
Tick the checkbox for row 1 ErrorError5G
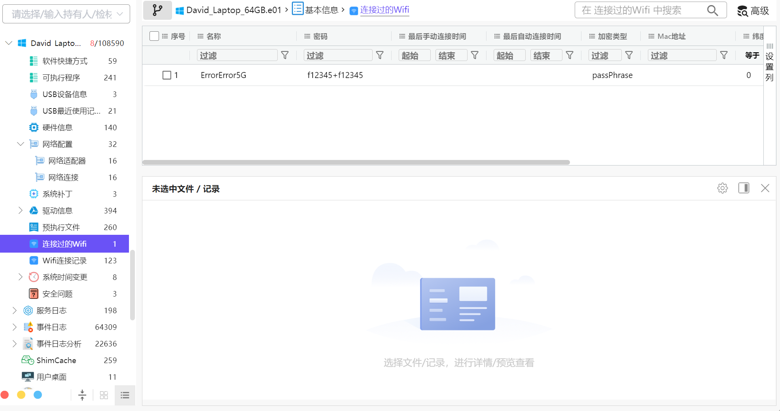pos(167,75)
